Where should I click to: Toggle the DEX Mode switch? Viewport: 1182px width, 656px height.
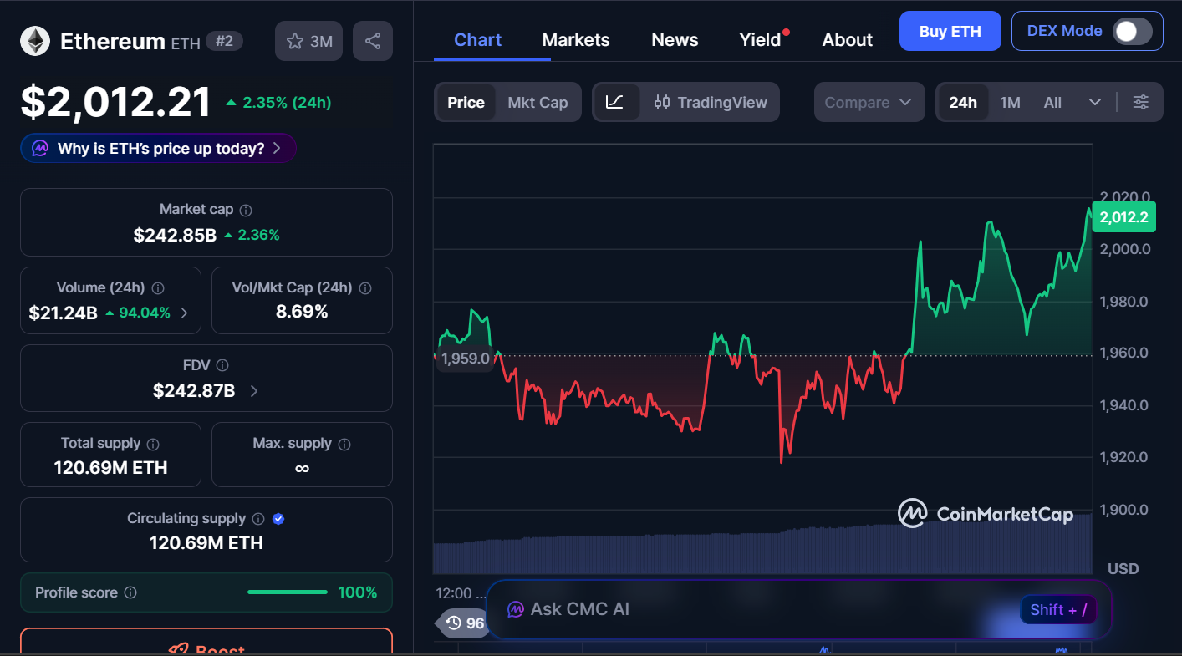tap(1132, 32)
